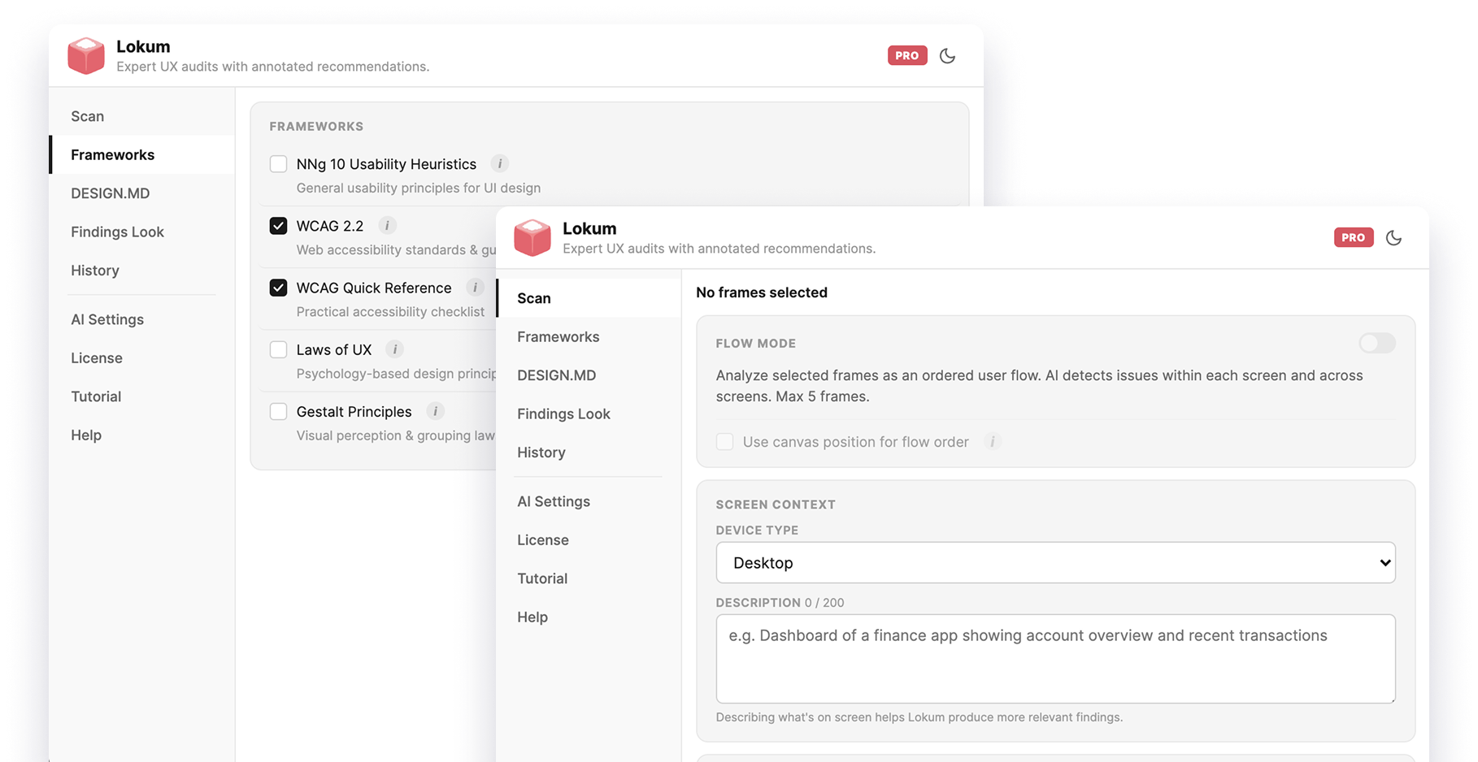The image size is (1478, 762).
Task: Open History in the front window sidebar
Action: (589, 452)
